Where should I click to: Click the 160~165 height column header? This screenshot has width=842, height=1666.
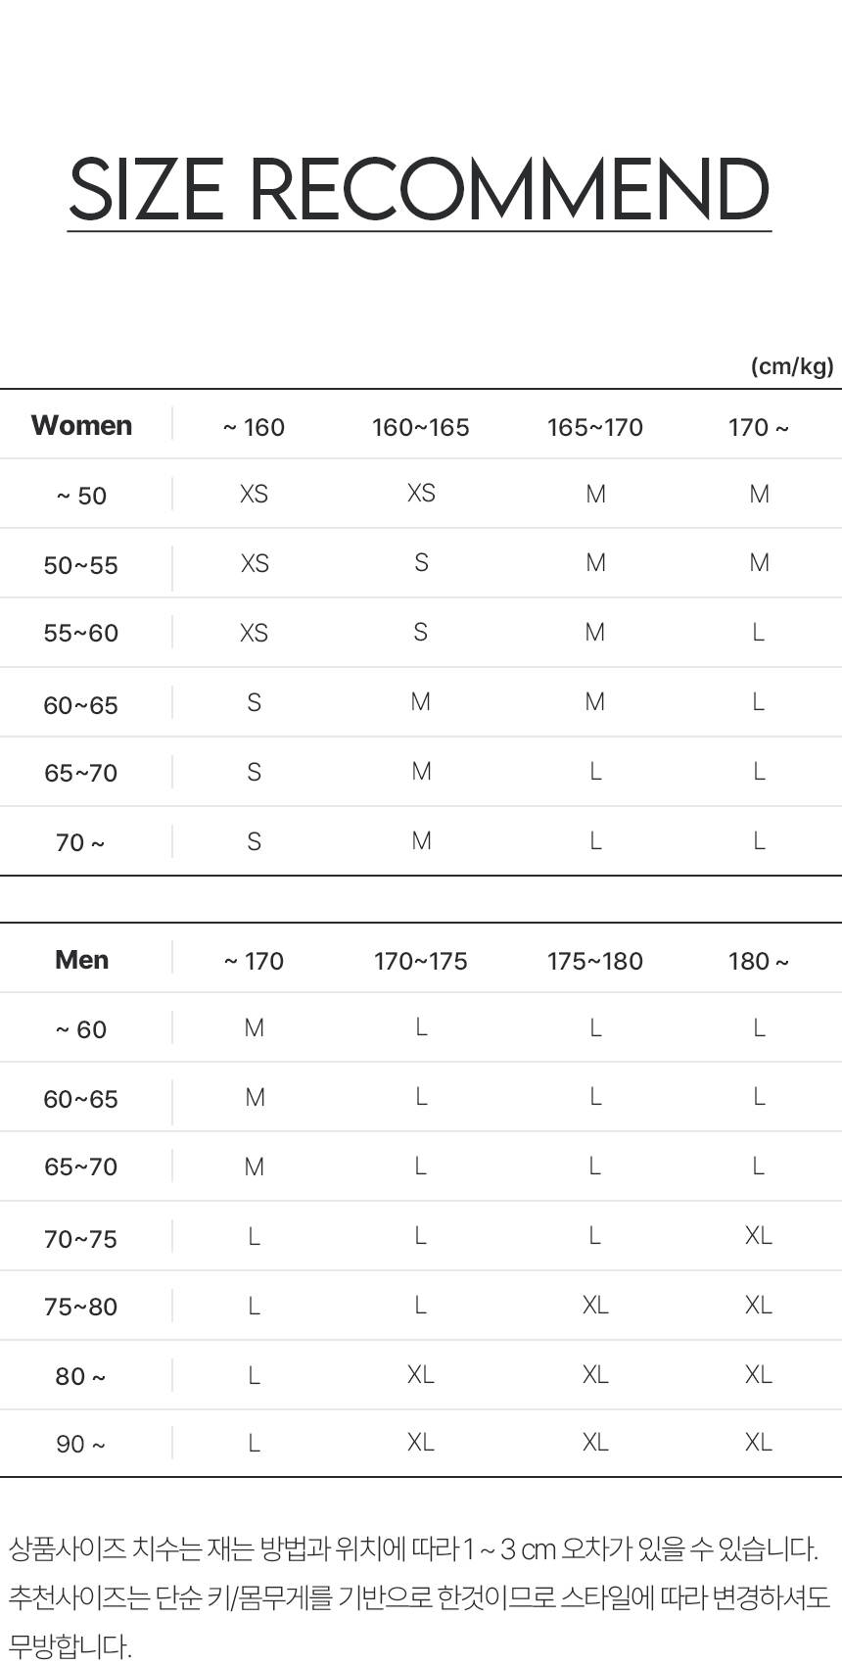point(420,427)
